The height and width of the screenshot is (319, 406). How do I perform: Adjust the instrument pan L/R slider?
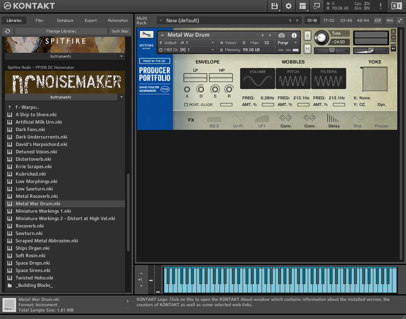click(x=332, y=51)
